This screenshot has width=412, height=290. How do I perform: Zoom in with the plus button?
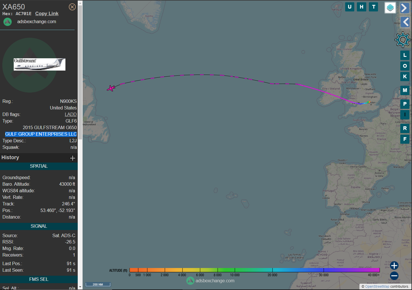click(x=394, y=265)
